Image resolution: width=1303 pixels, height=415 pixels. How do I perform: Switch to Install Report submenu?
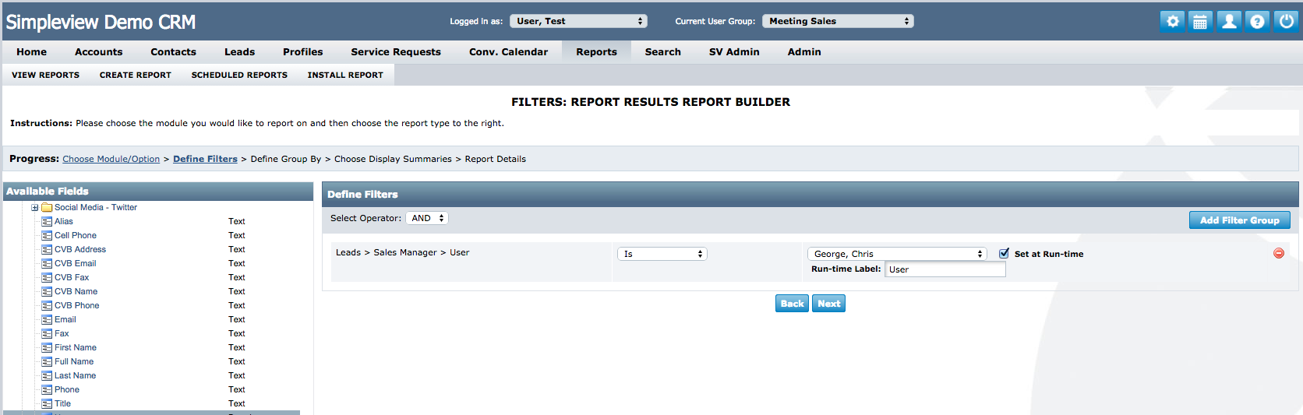click(345, 76)
